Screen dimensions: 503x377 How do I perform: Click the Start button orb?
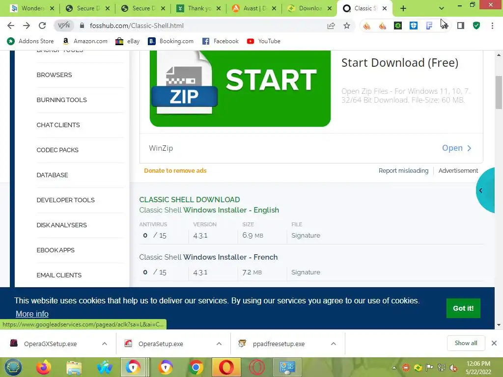pyautogui.click(x=13, y=367)
